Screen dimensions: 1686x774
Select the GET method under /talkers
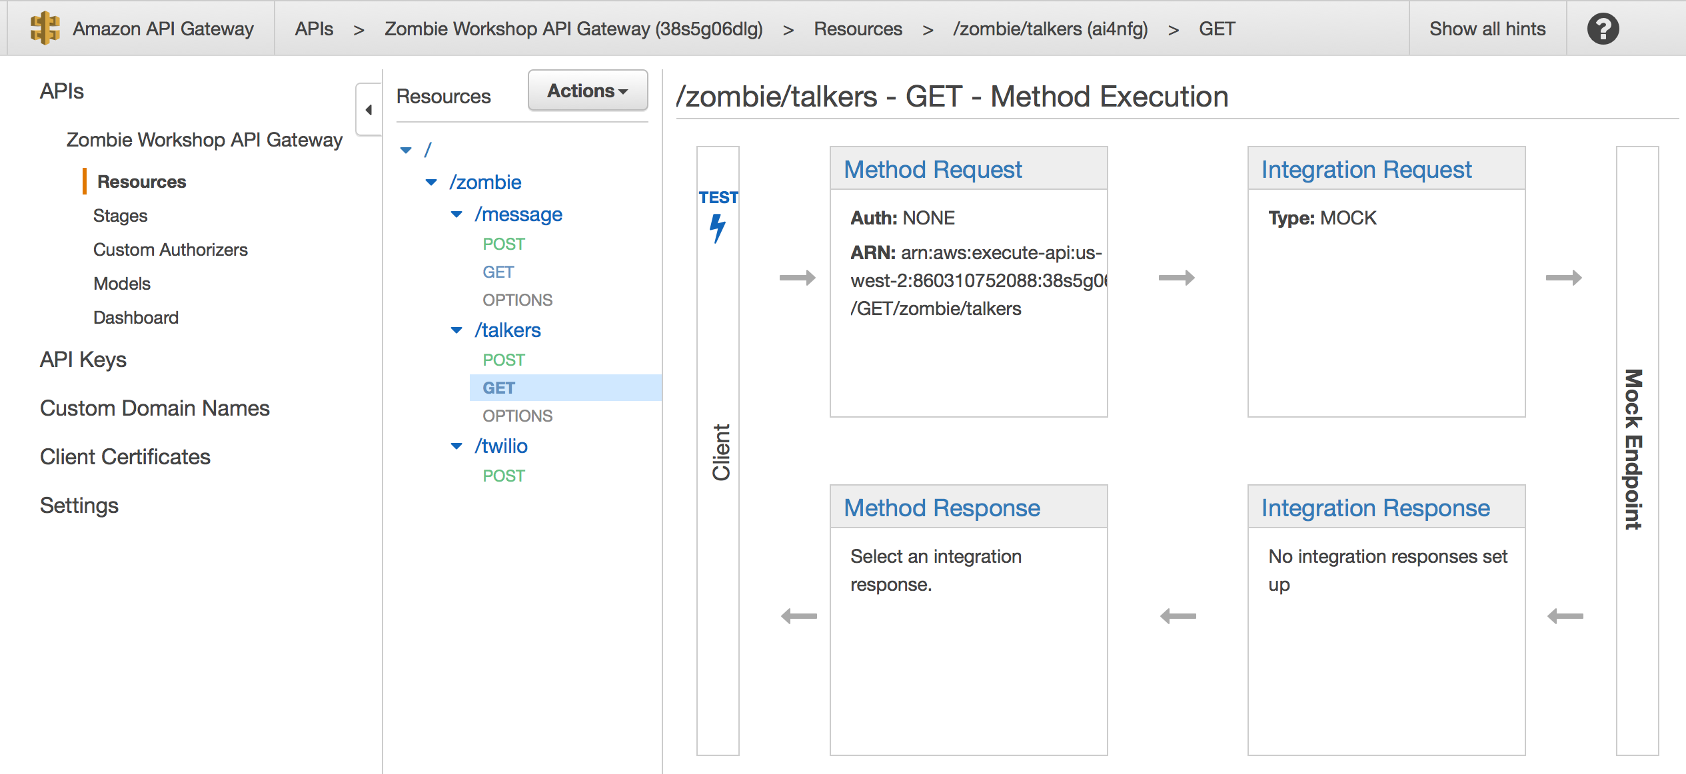(x=496, y=387)
